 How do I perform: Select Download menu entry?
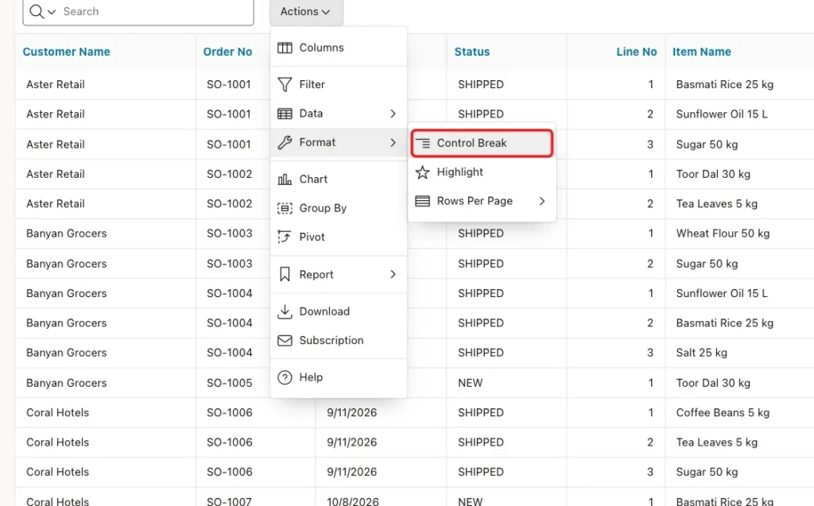point(339,311)
